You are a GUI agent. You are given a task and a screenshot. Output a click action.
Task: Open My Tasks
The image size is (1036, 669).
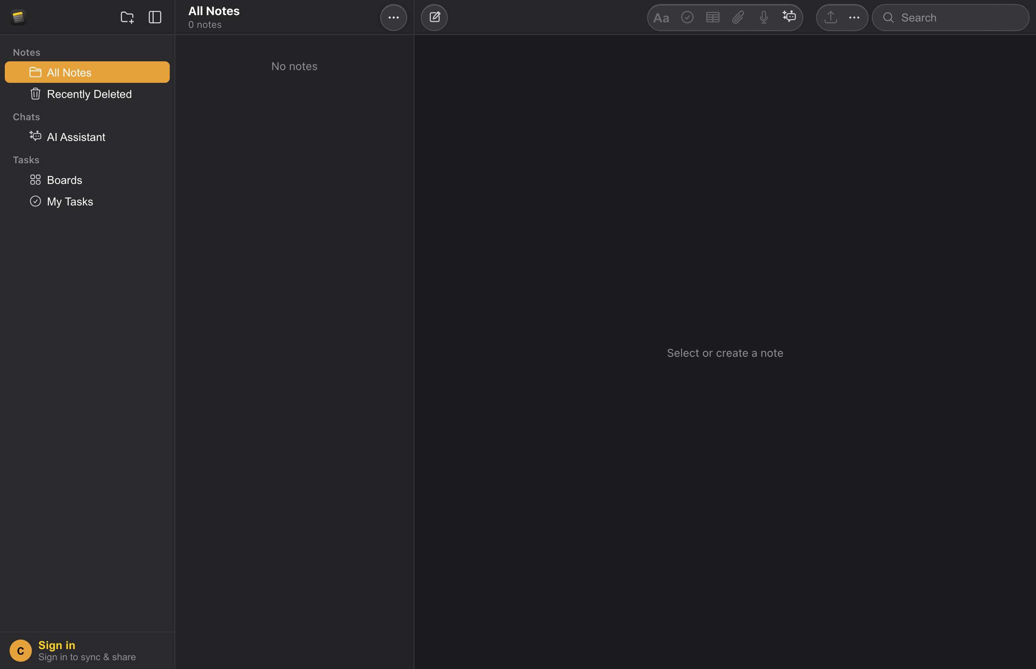click(x=87, y=201)
